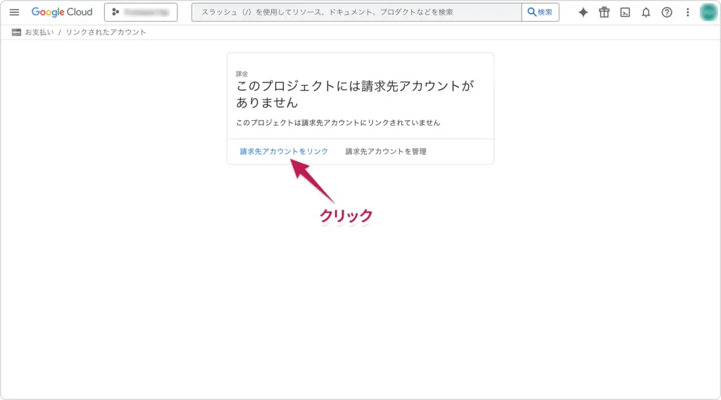Viewport: 721px width, 400px height.
Task: Click the gift box free trial icon
Action: tap(604, 12)
